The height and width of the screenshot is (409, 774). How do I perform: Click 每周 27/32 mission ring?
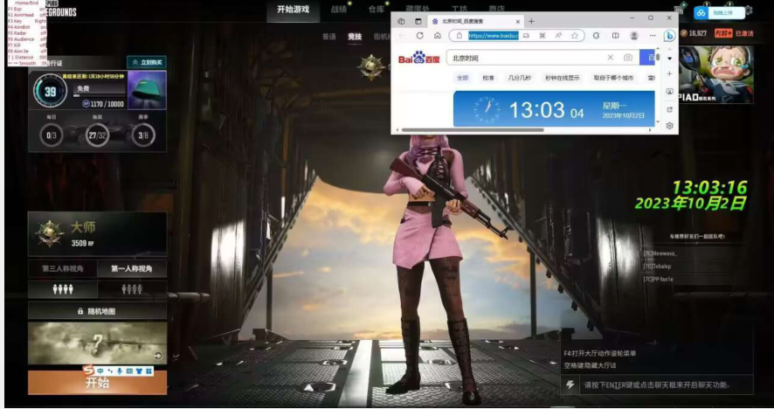click(97, 135)
